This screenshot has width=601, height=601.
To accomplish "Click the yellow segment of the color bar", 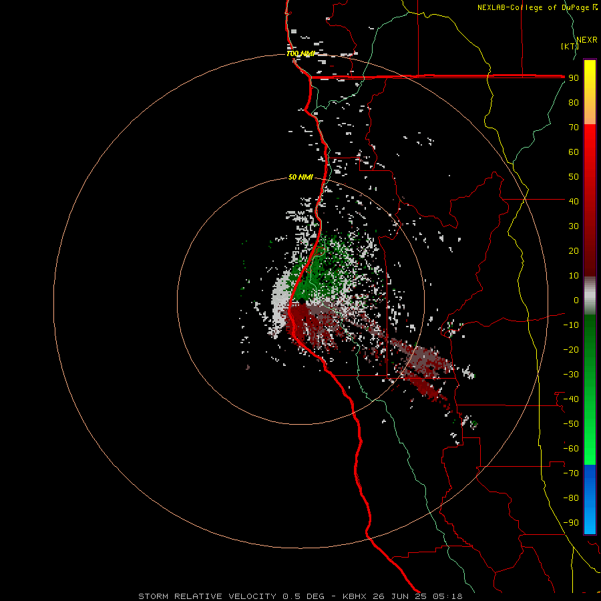I will click(590, 73).
